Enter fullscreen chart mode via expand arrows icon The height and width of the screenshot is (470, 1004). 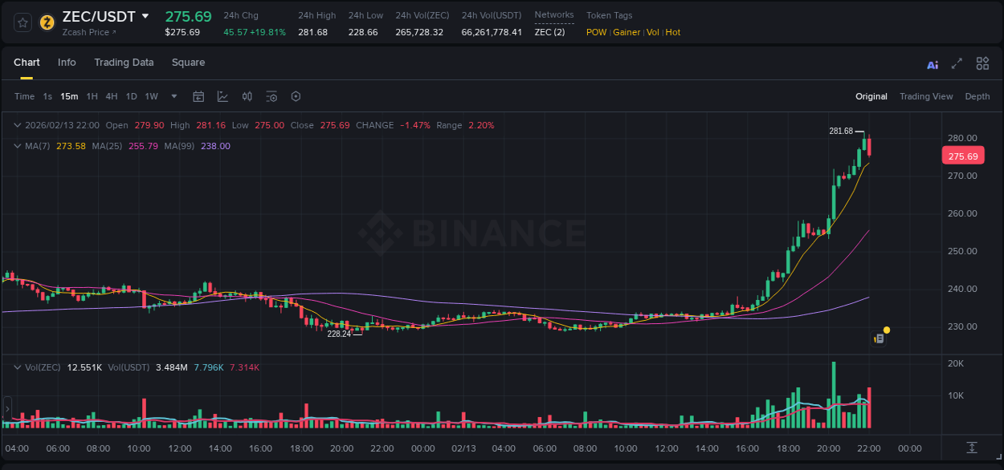(x=956, y=63)
